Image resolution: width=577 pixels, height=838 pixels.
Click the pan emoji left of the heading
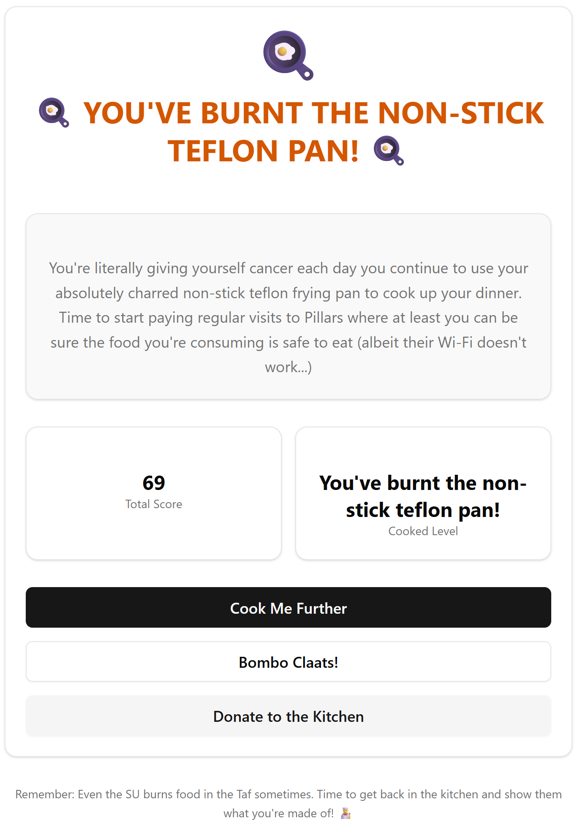(x=54, y=113)
